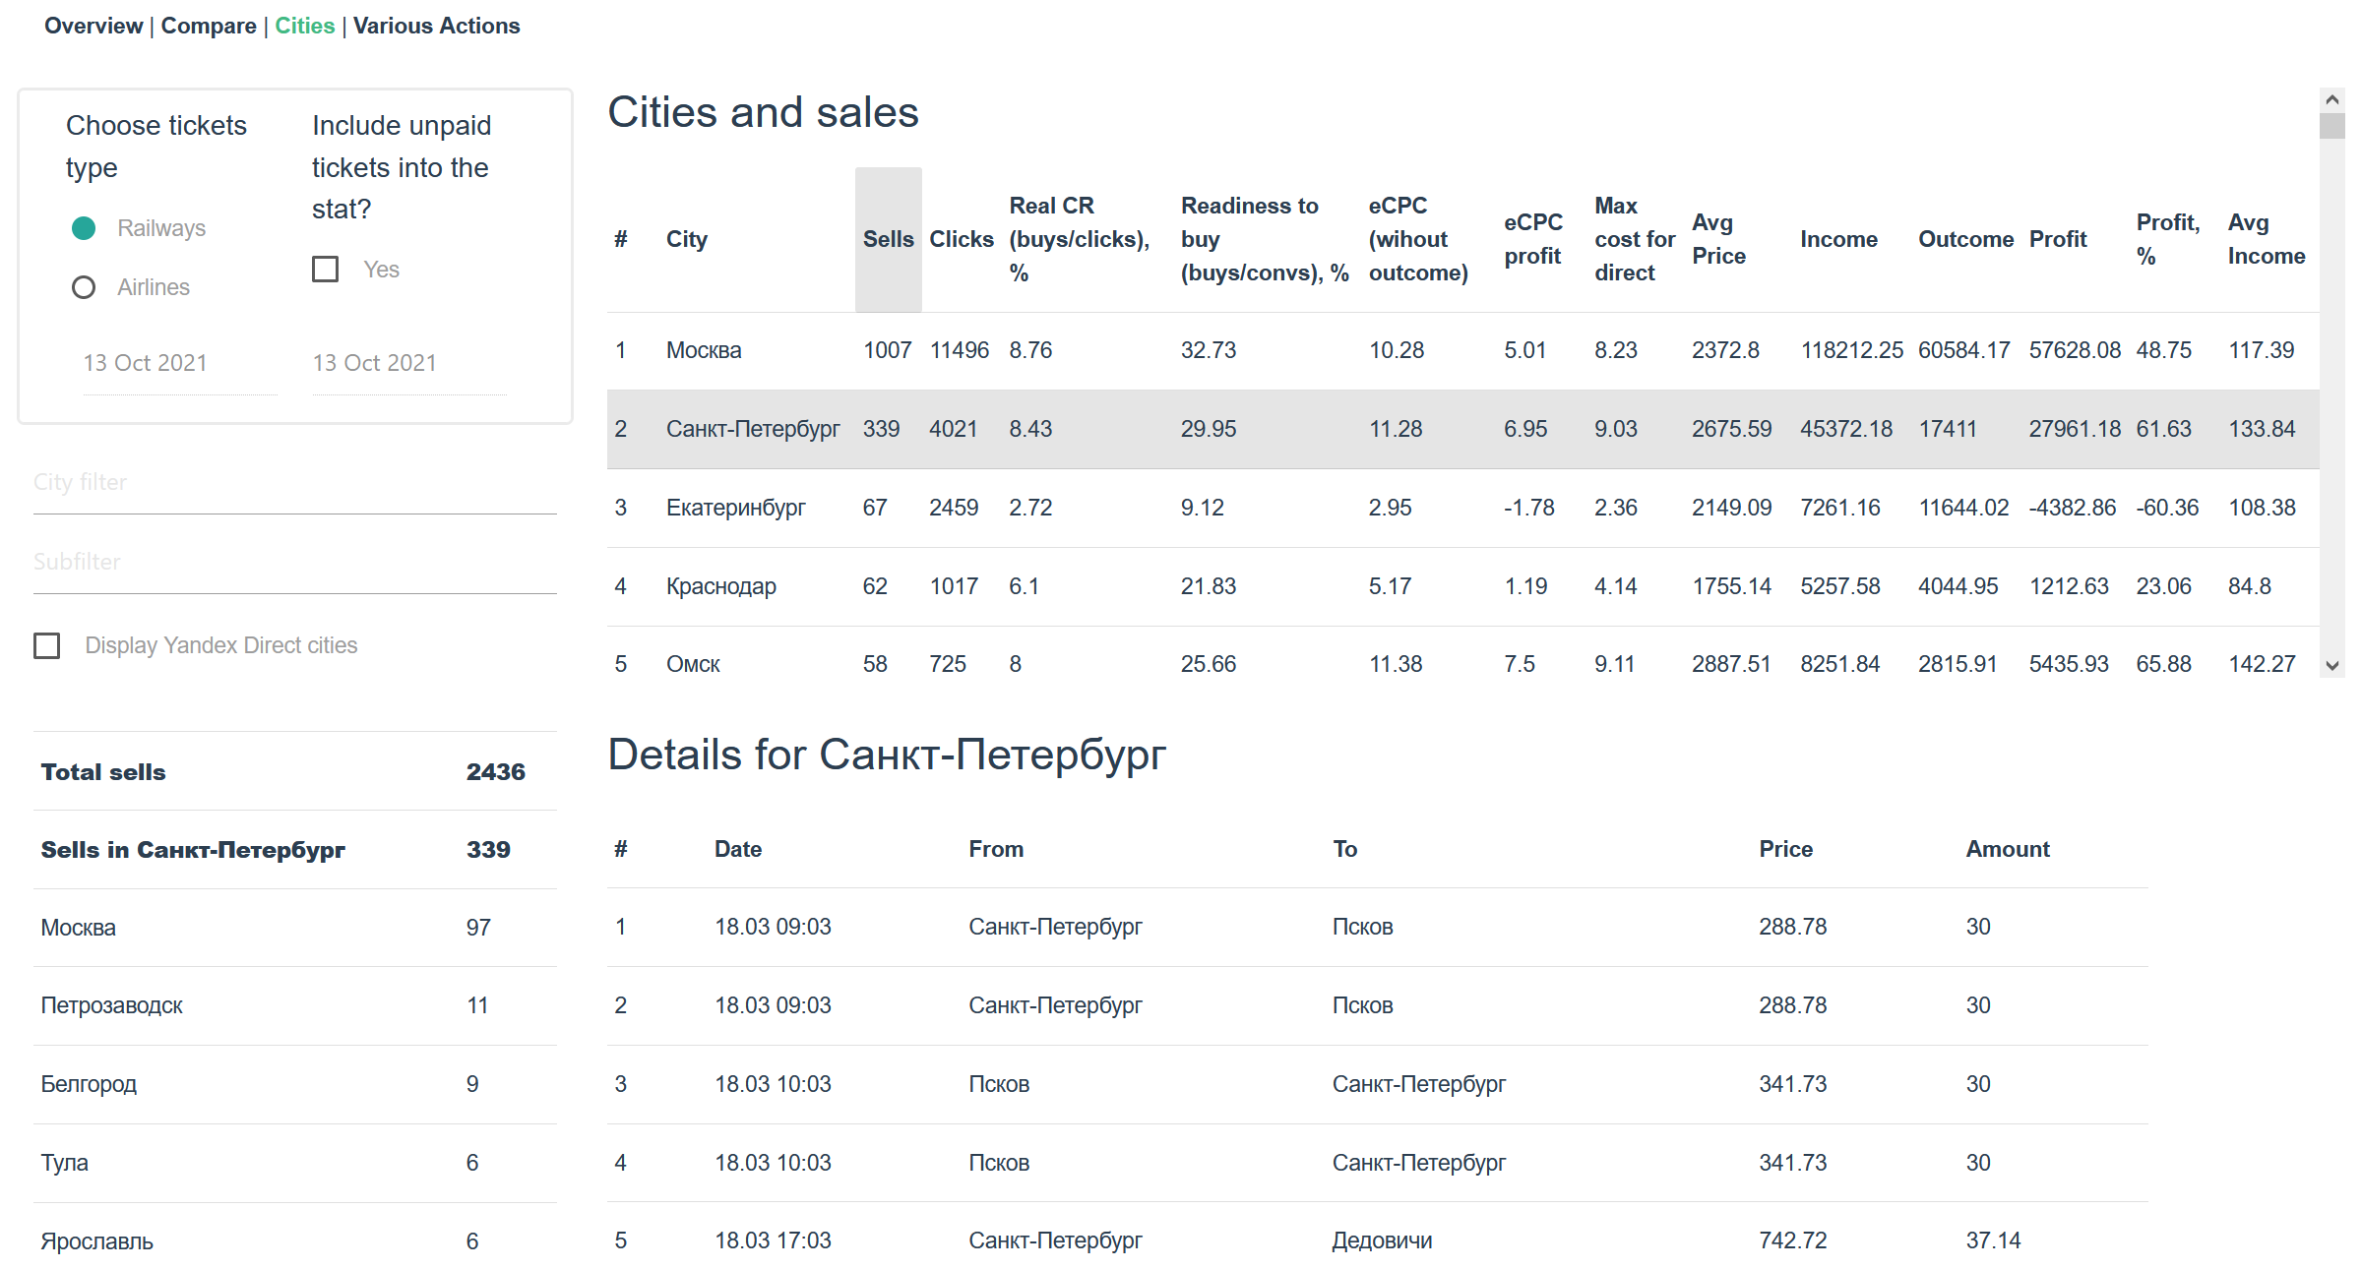
Task: Go to the Compare section
Action: click(x=209, y=26)
